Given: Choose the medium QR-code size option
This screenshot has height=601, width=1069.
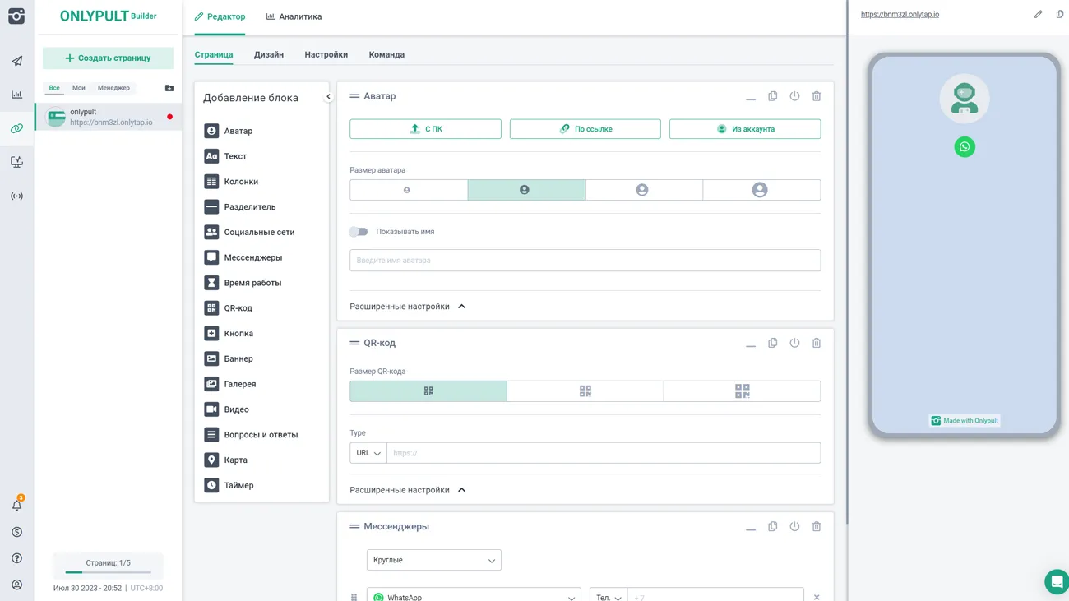Looking at the screenshot, I should tap(585, 391).
